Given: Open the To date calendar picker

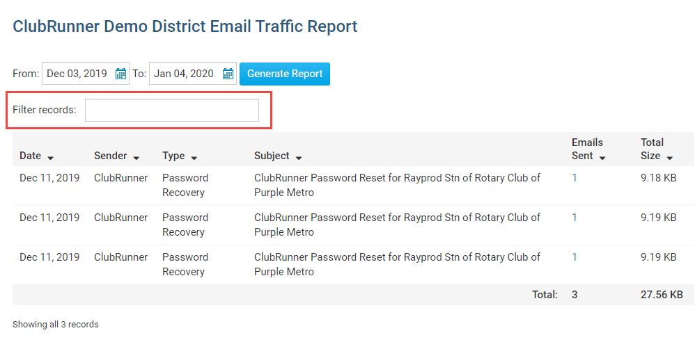Looking at the screenshot, I should (228, 74).
